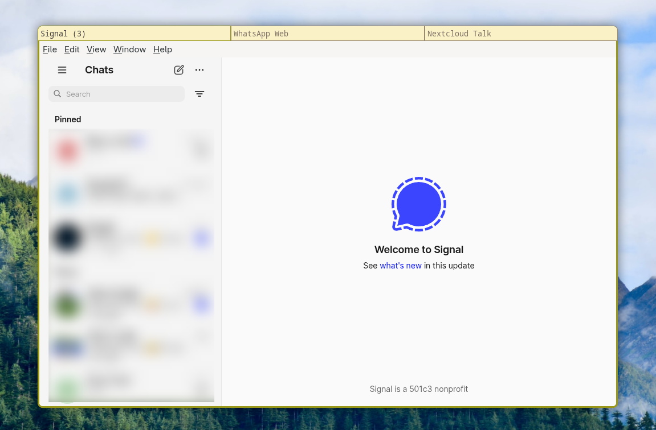
Task: Switch to the Nextcloud Talk tab
Action: click(x=521, y=34)
